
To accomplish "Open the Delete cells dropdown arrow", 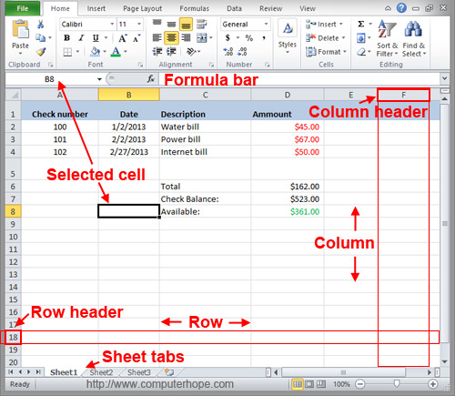I will tap(343, 38).
